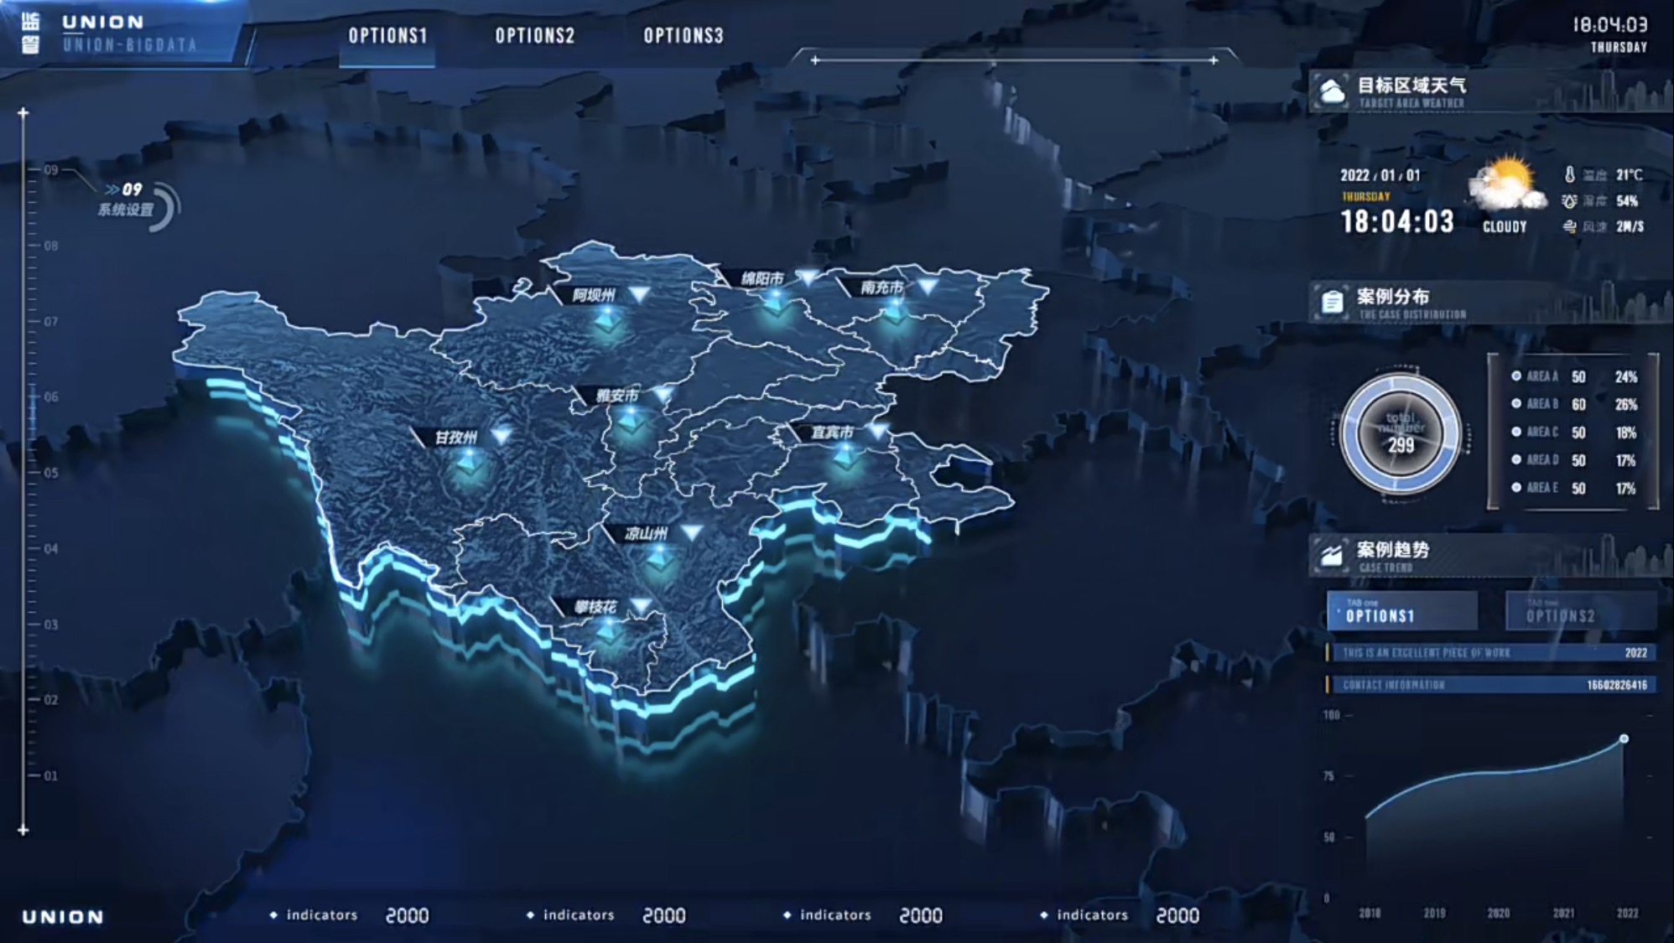Click the weather cloud panel icon

click(x=1332, y=91)
